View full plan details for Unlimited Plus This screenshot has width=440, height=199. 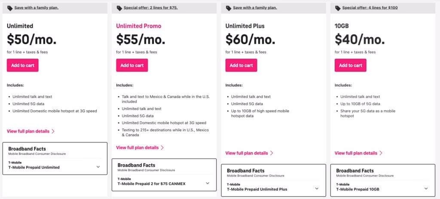pos(246,153)
